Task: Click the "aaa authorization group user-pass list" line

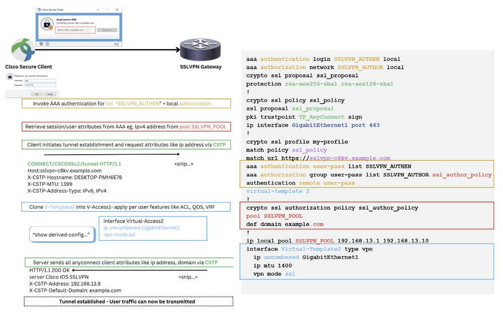Action: 369,175
